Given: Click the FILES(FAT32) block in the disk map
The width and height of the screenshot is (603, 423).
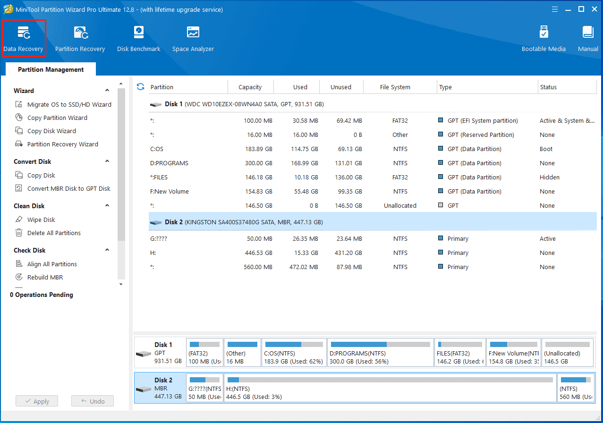Looking at the screenshot, I should 460,353.
